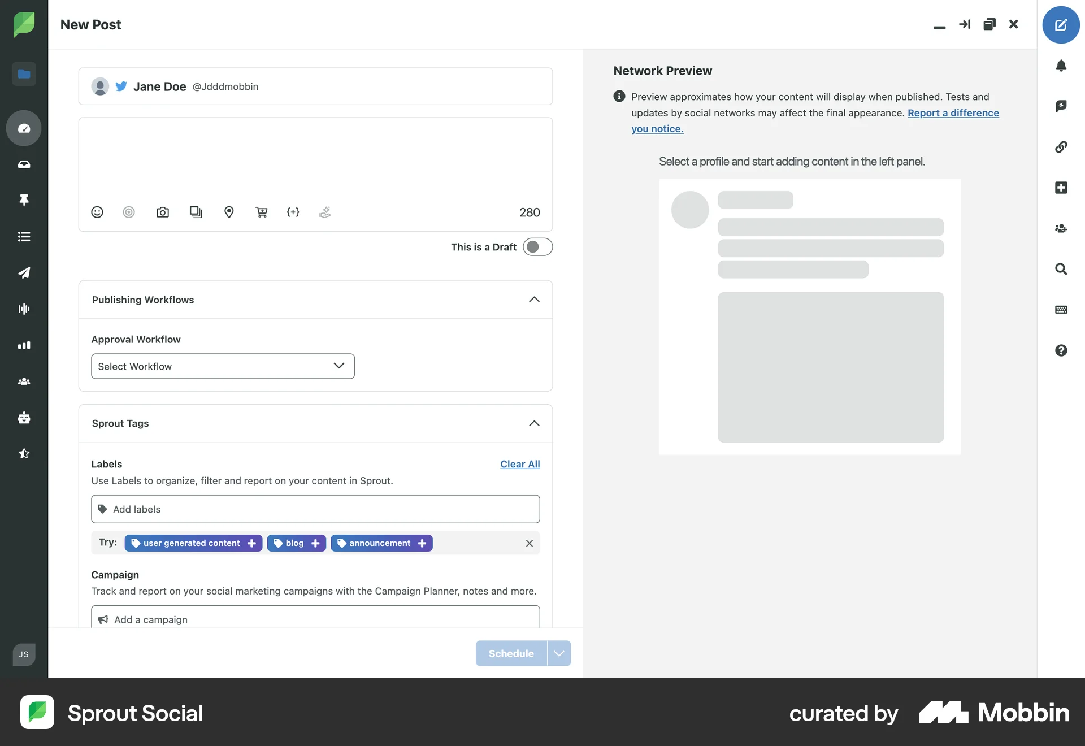Open the Smart Inbox tray icon in sidebar
This screenshot has width=1085, height=746.
[24, 164]
